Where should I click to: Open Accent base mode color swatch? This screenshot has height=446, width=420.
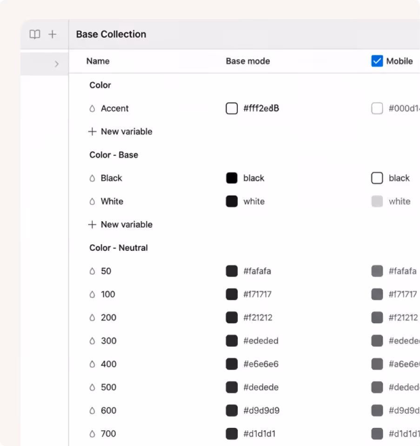coord(232,108)
